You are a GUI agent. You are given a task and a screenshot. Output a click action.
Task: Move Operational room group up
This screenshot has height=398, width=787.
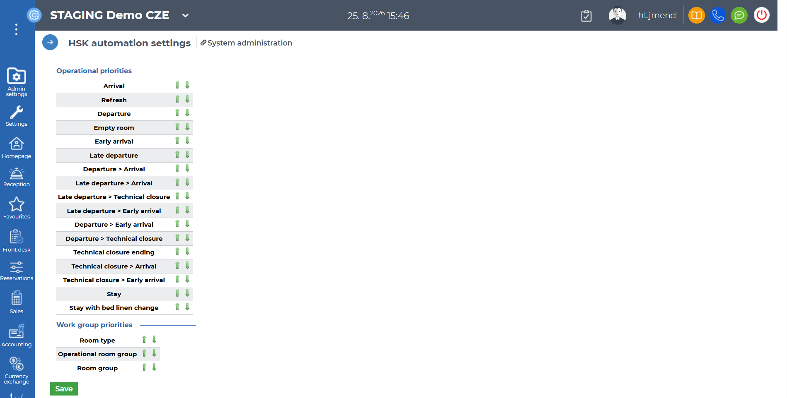144,353
